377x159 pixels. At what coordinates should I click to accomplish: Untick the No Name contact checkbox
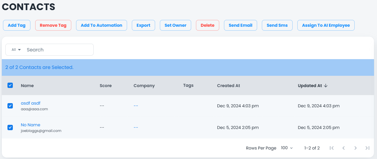(x=10, y=127)
